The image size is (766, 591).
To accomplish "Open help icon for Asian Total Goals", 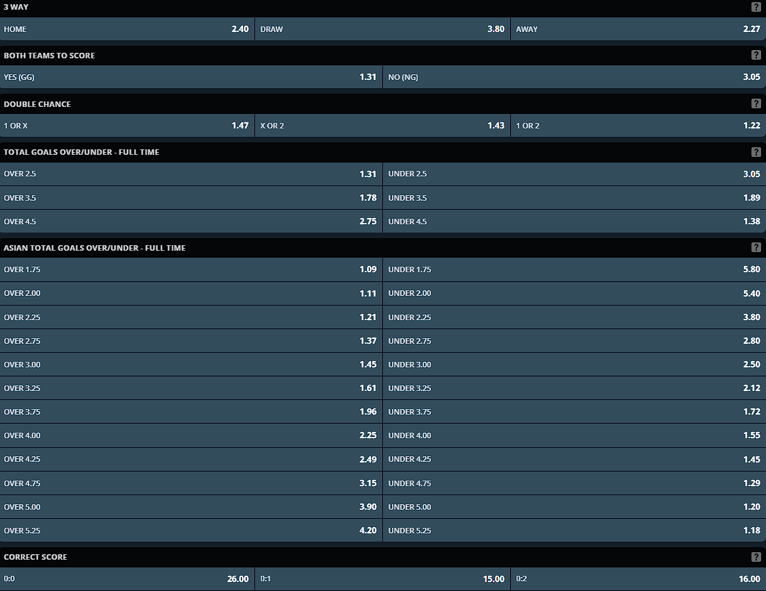I will [756, 247].
